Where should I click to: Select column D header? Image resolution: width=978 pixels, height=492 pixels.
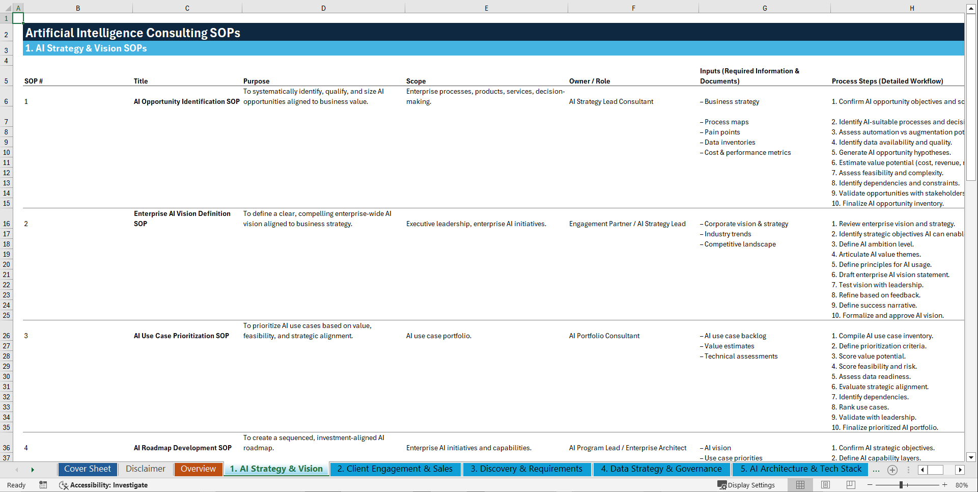[x=323, y=8]
